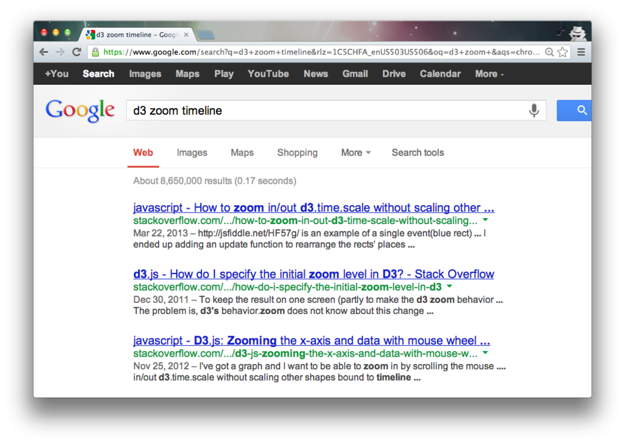Open green arrow next to initial-zoom-level URL
Screen dimensions: 625x444
[x=450, y=286]
